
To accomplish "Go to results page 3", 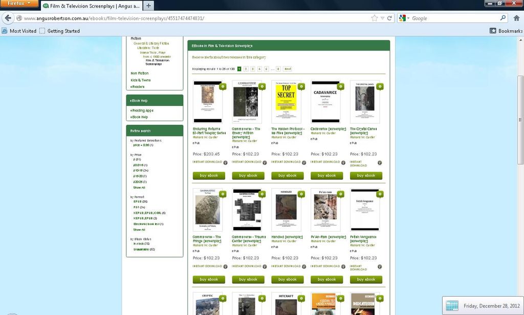I will coord(253,69).
